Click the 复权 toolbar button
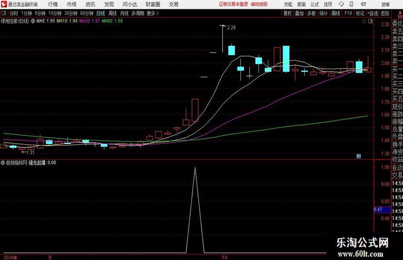The width and height of the screenshot is (403, 260). (x=287, y=13)
